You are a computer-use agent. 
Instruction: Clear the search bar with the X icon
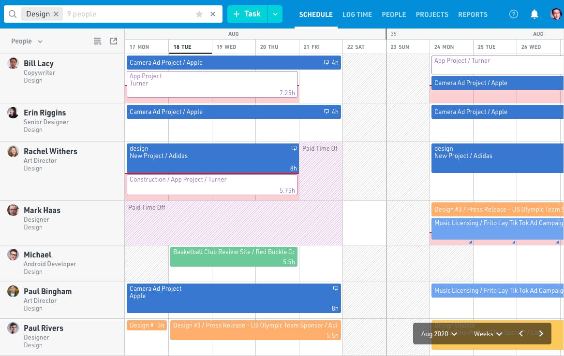click(x=213, y=14)
